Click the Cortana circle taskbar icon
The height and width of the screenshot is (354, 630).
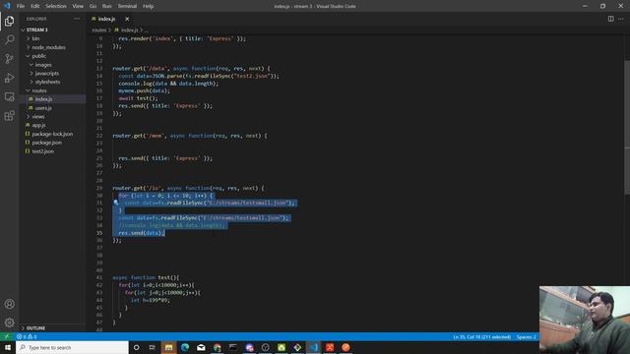click(136, 347)
